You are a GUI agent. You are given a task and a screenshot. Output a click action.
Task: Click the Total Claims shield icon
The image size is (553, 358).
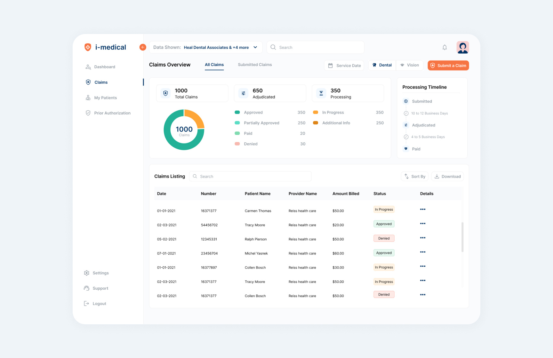click(x=165, y=93)
